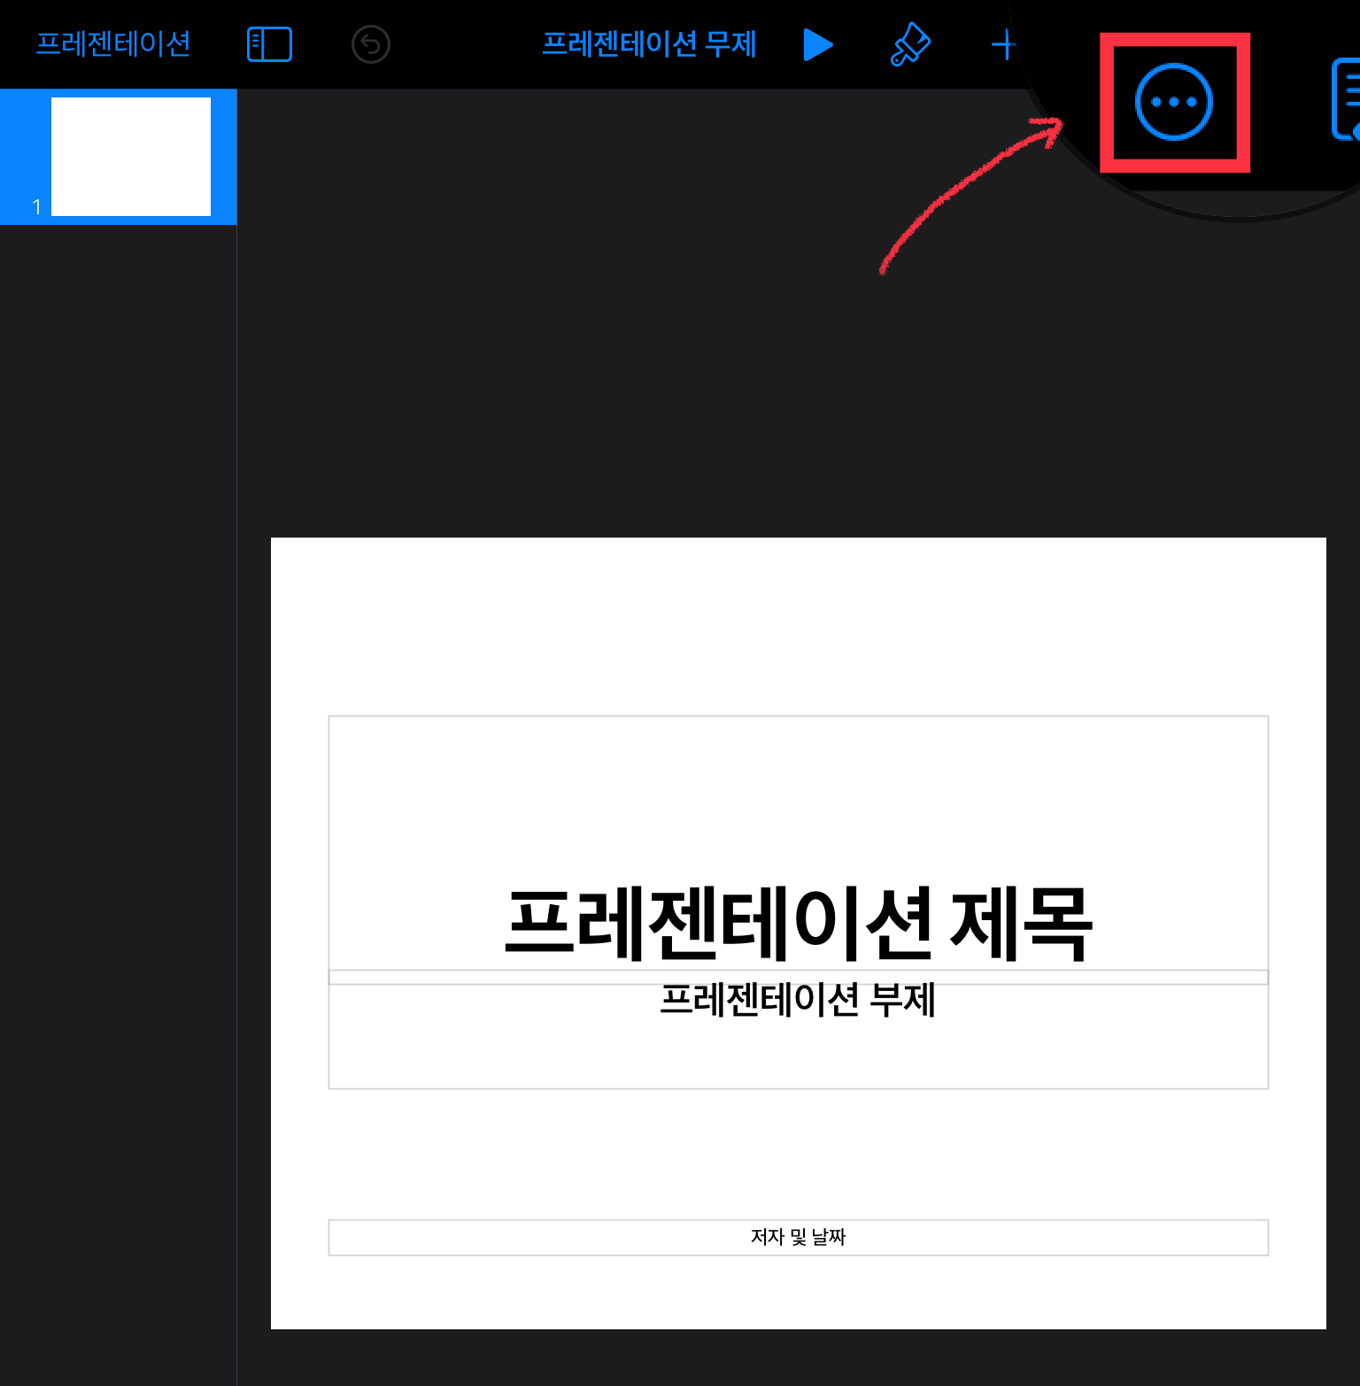
Task: Click the undo arrow icon
Action: (x=371, y=44)
